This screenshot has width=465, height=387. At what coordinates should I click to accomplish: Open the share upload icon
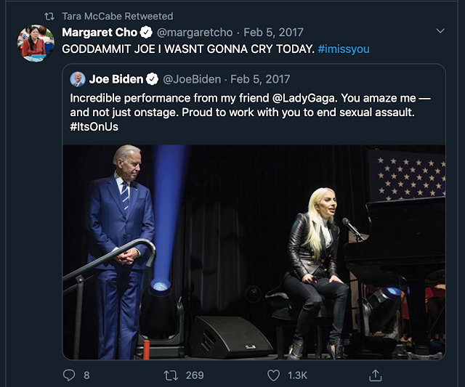pyautogui.click(x=375, y=375)
